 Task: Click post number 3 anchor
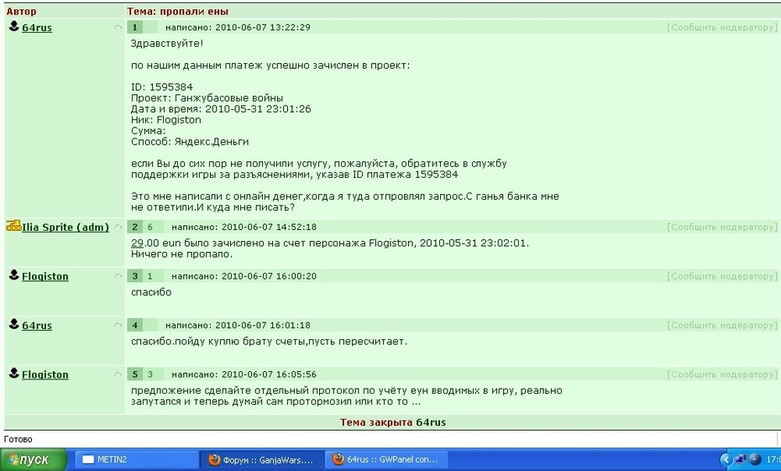[134, 276]
